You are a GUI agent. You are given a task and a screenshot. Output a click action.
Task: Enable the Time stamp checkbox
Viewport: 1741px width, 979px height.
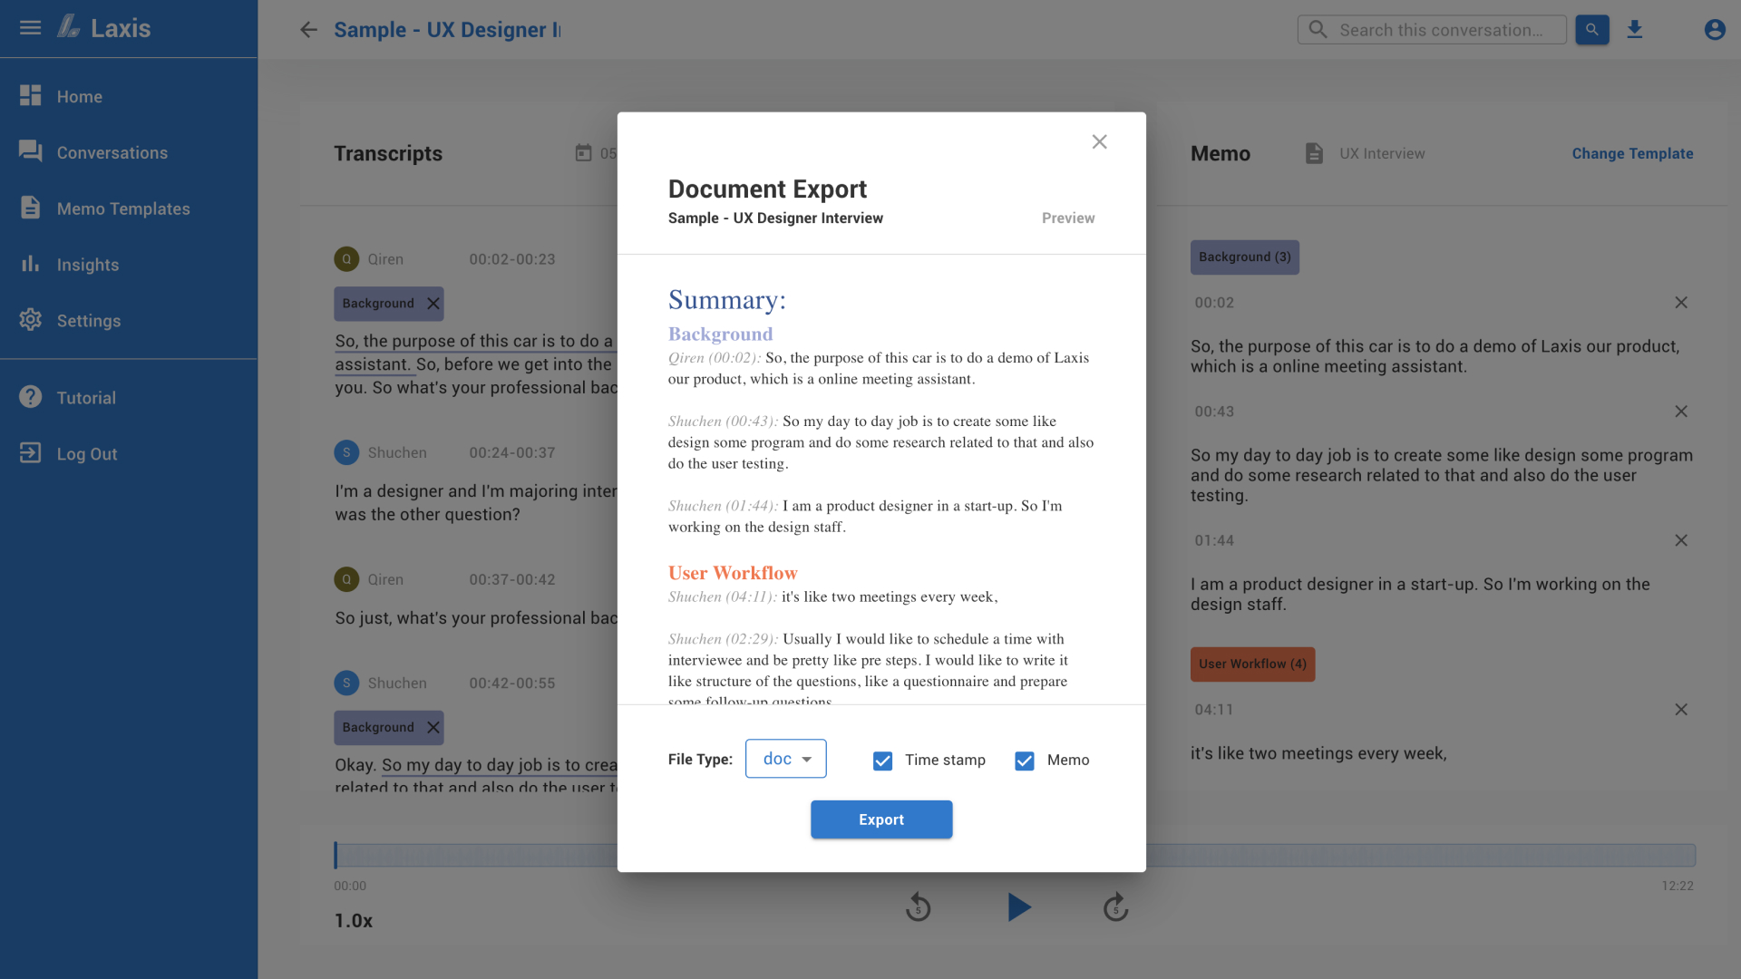click(881, 761)
